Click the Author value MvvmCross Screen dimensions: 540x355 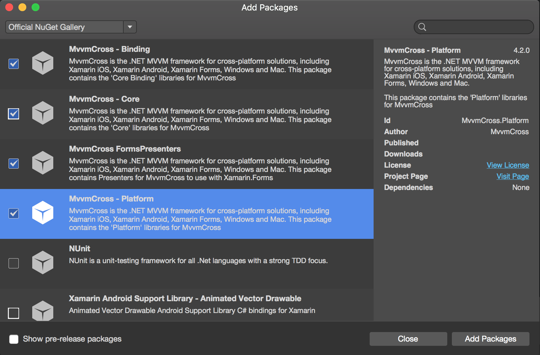click(x=510, y=132)
